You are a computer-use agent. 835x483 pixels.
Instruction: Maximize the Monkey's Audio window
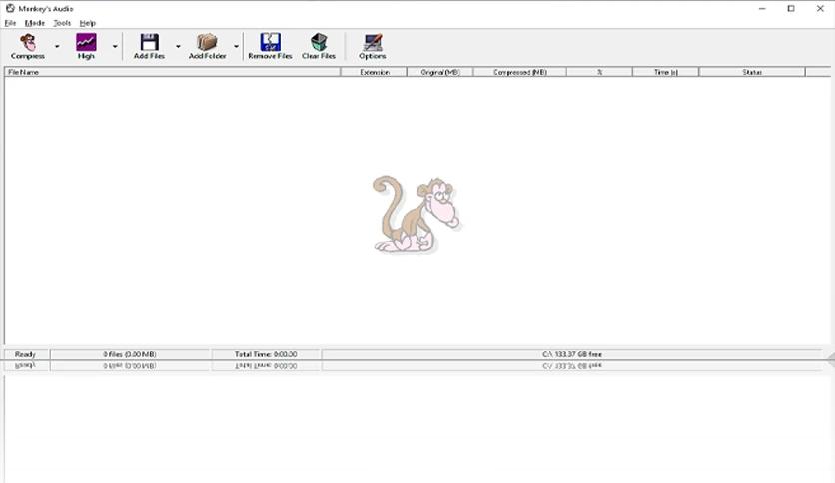[x=791, y=9]
